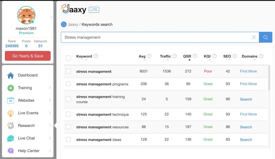This screenshot has height=159, width=275.
Task: Click Search for 'stress management resources'
Action: [x=246, y=127]
